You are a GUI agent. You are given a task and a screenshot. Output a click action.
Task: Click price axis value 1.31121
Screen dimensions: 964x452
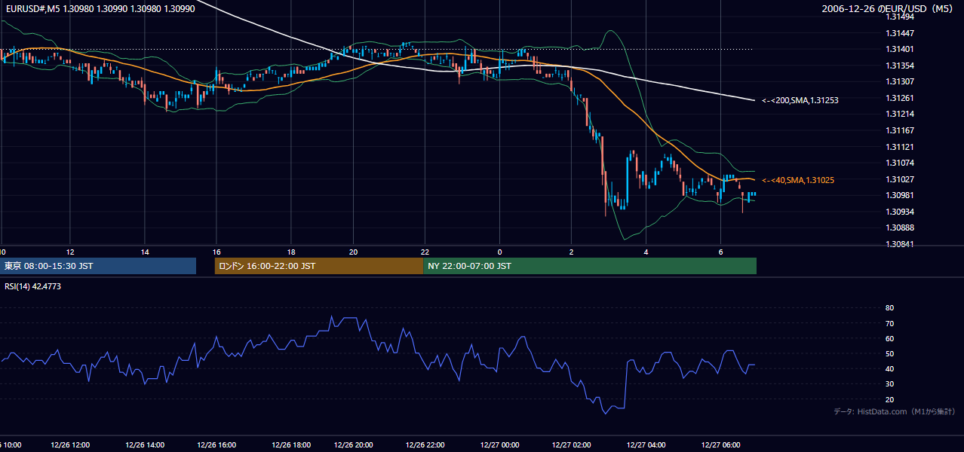[899, 147]
